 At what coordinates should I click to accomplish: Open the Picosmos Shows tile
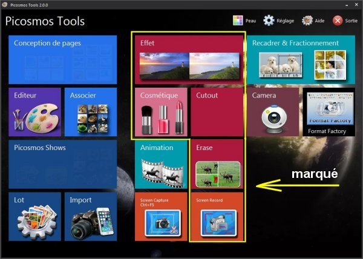point(63,164)
